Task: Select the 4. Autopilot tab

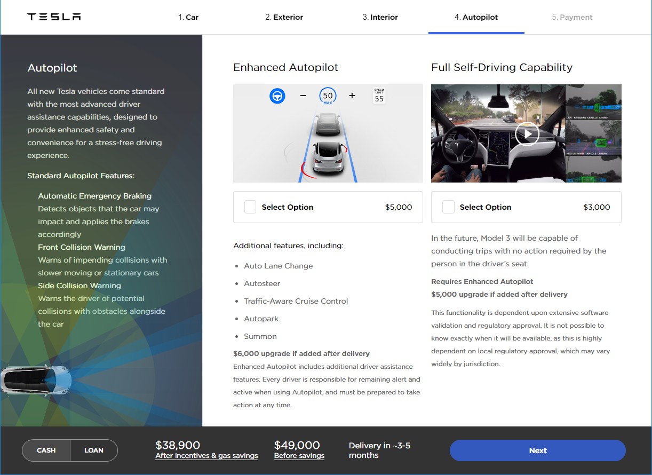Action: point(476,17)
